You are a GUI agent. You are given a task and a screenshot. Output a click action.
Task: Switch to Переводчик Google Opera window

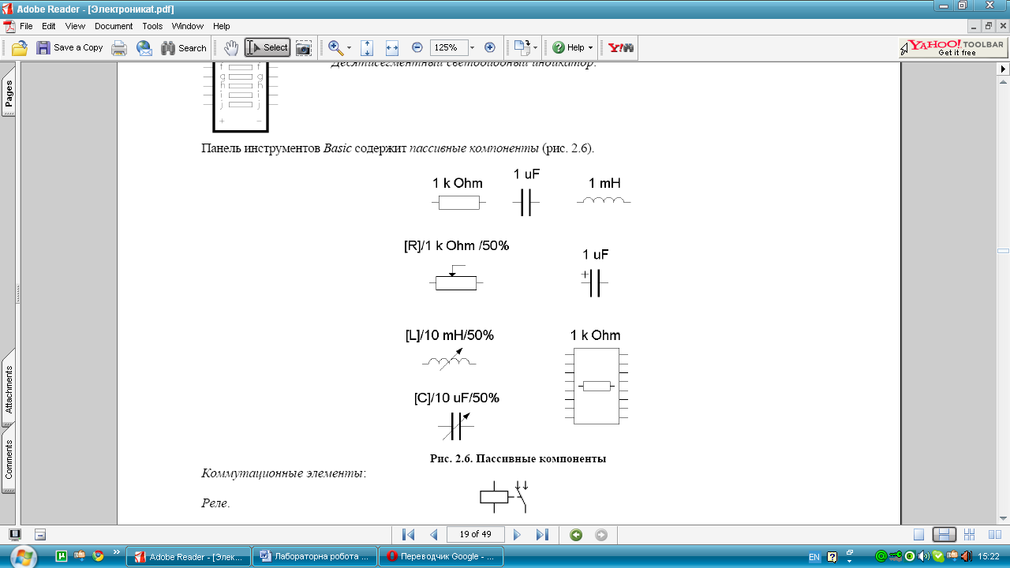point(440,556)
